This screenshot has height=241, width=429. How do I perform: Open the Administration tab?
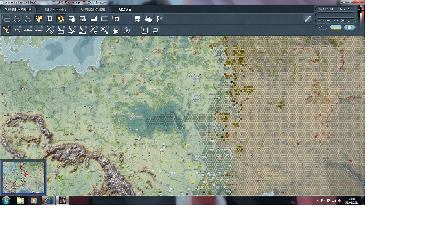tap(93, 9)
